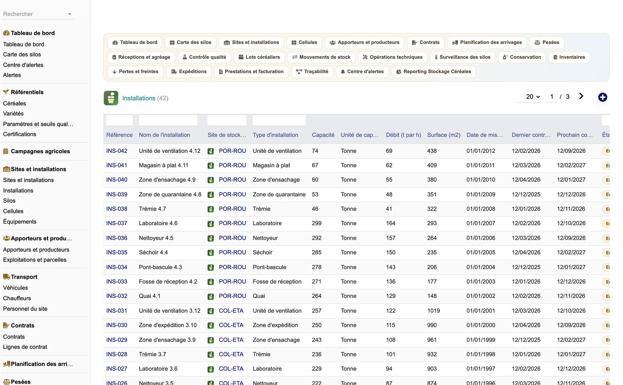Open the Carte des silos tab

pyautogui.click(x=190, y=43)
